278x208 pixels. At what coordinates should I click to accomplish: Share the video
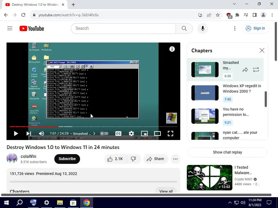pyautogui.click(x=155, y=159)
